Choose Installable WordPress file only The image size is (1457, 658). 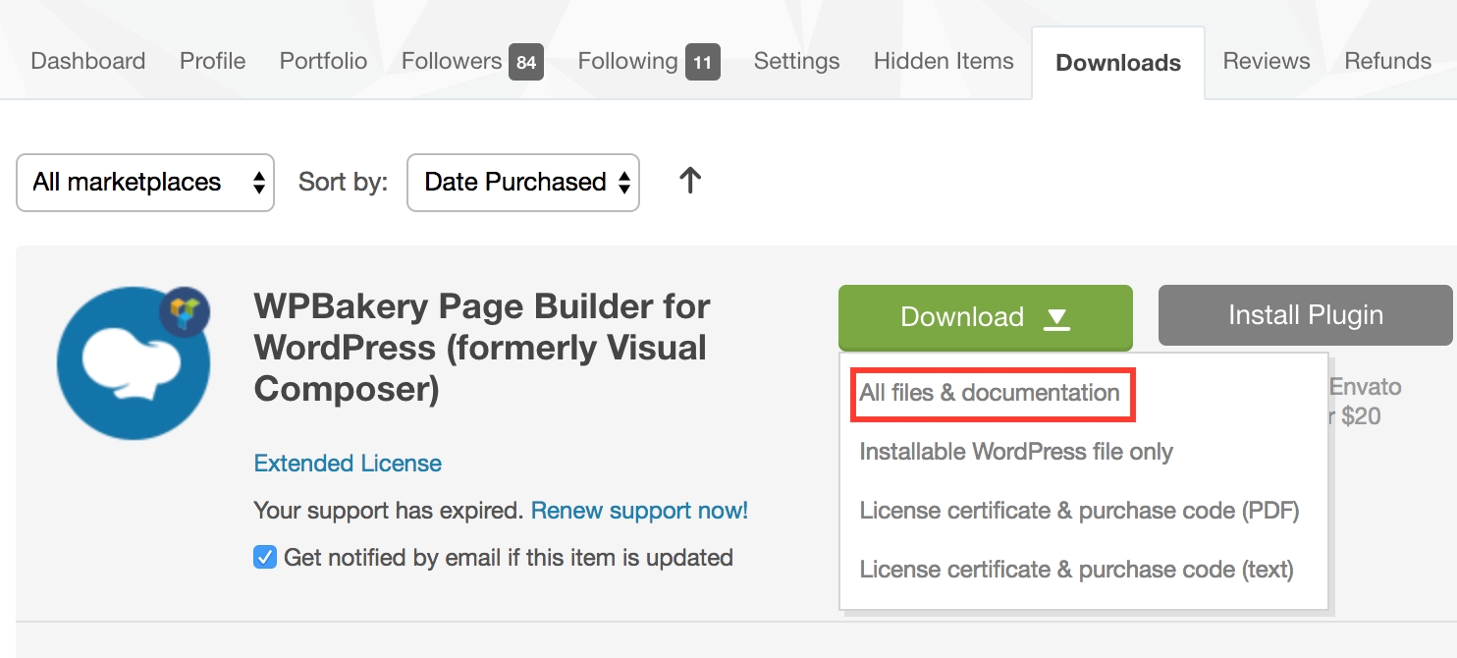point(1016,452)
